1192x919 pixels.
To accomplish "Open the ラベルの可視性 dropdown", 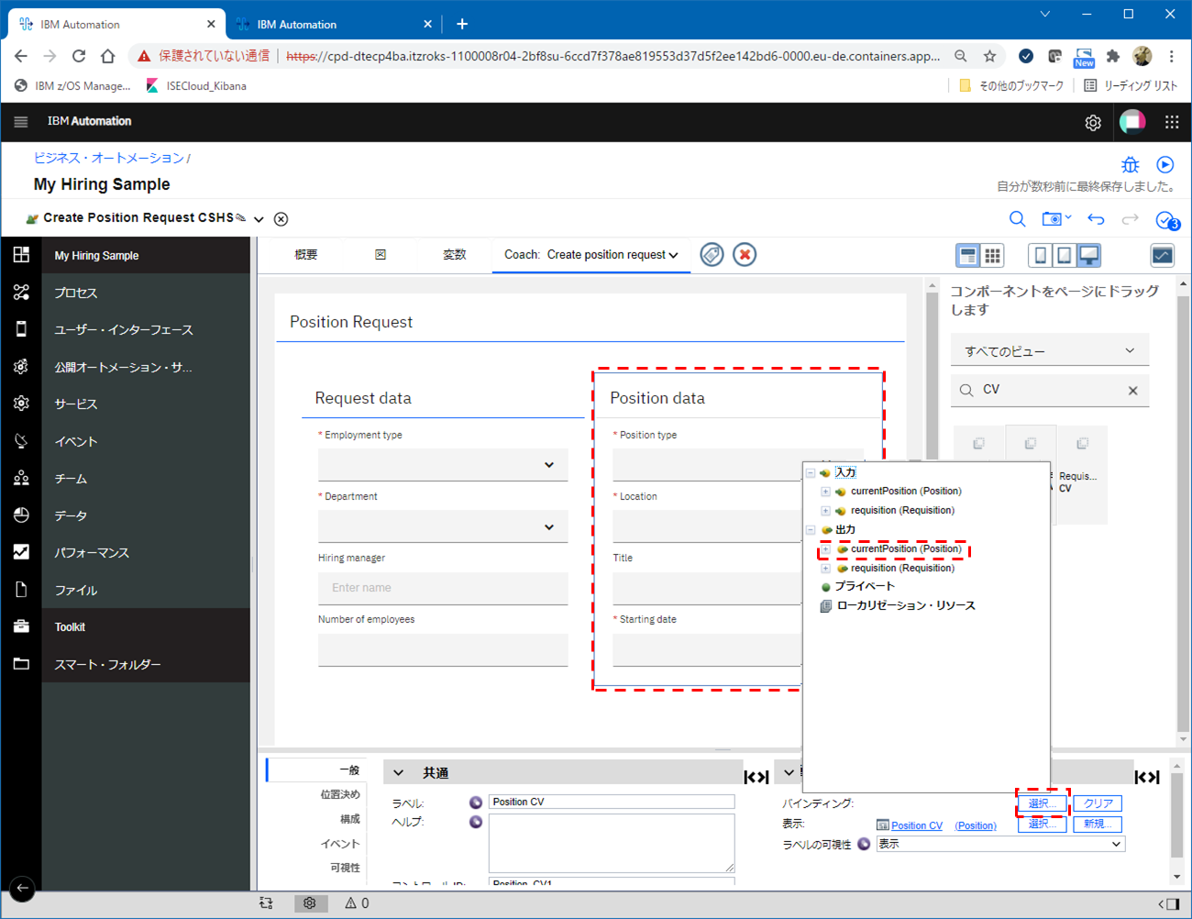I will 1000,844.
